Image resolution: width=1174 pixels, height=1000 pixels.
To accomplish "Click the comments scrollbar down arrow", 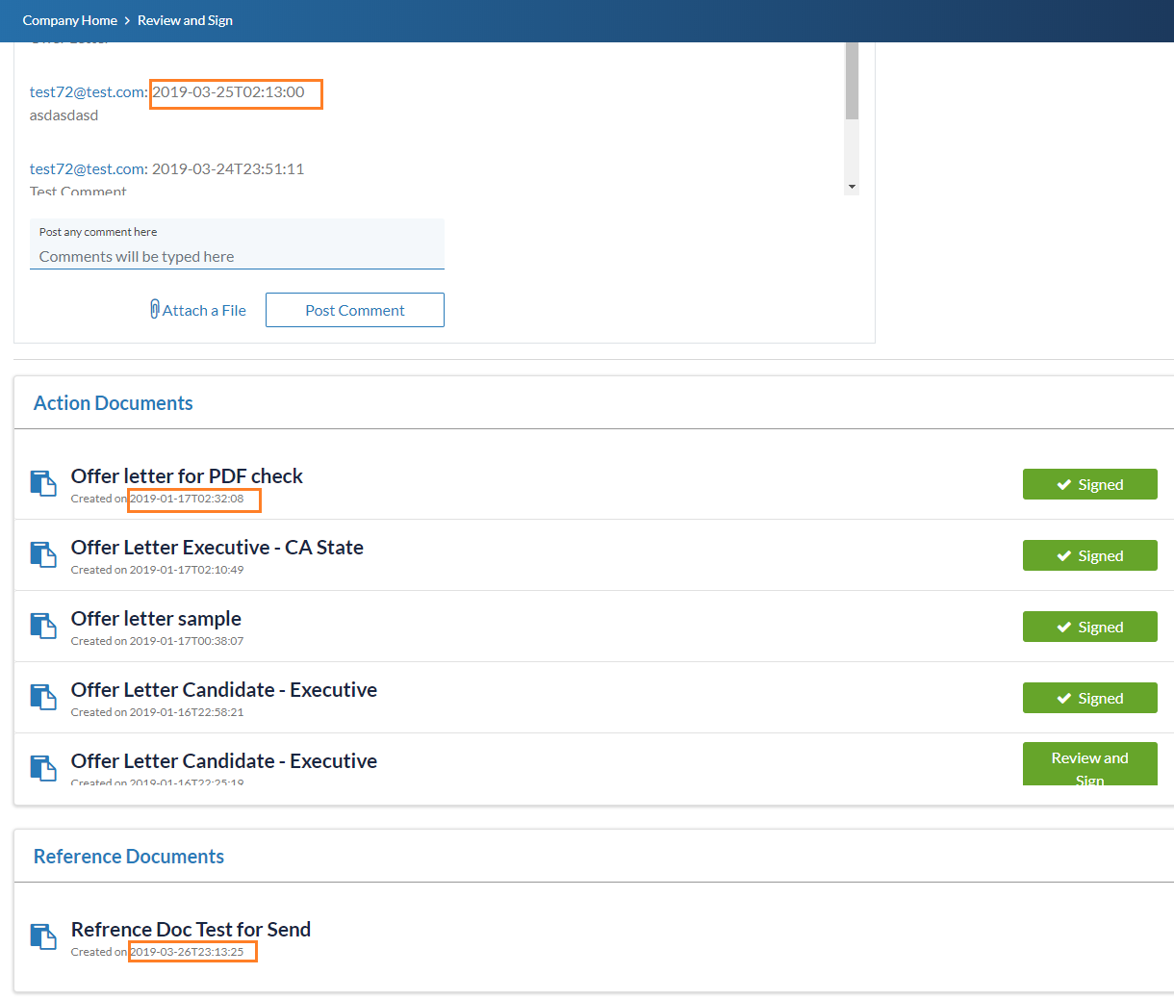I will click(x=852, y=186).
